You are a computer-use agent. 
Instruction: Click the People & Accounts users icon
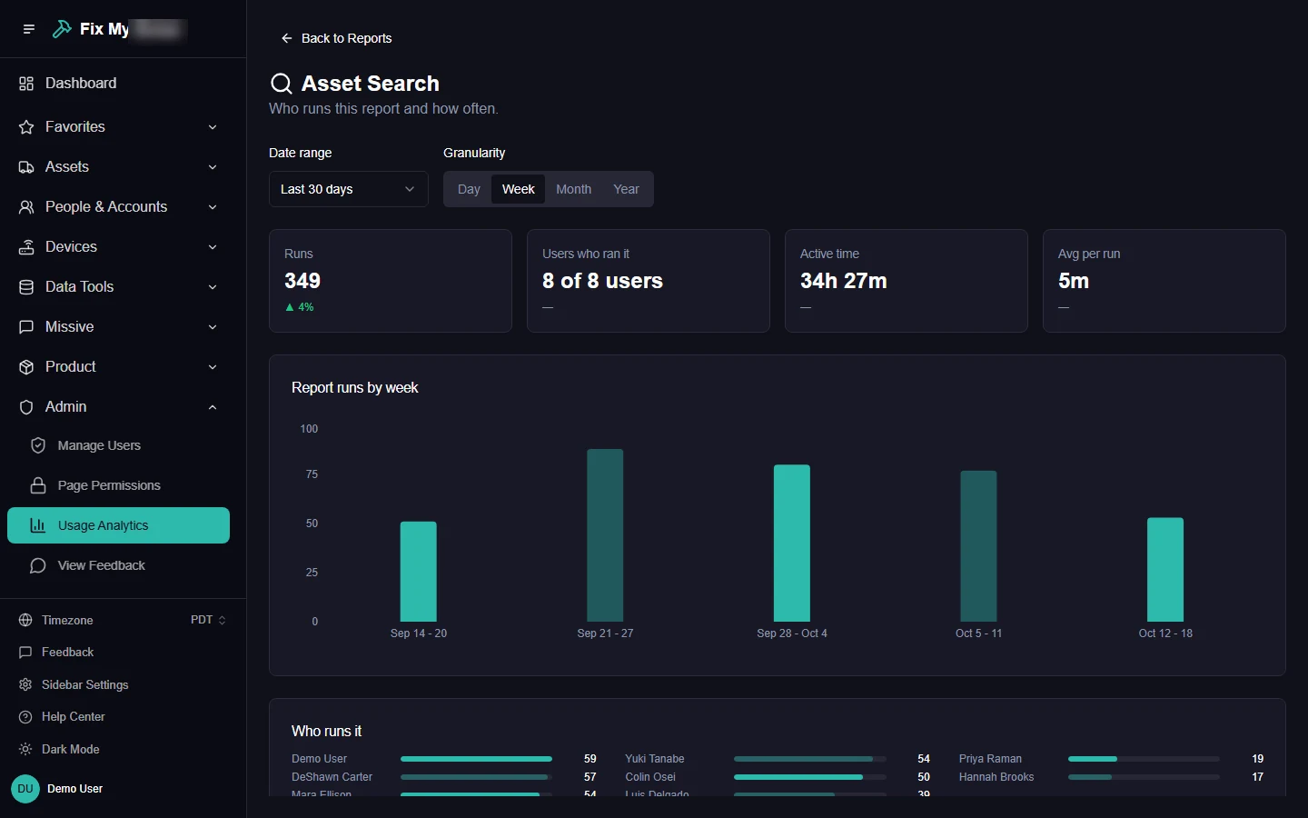tap(26, 207)
